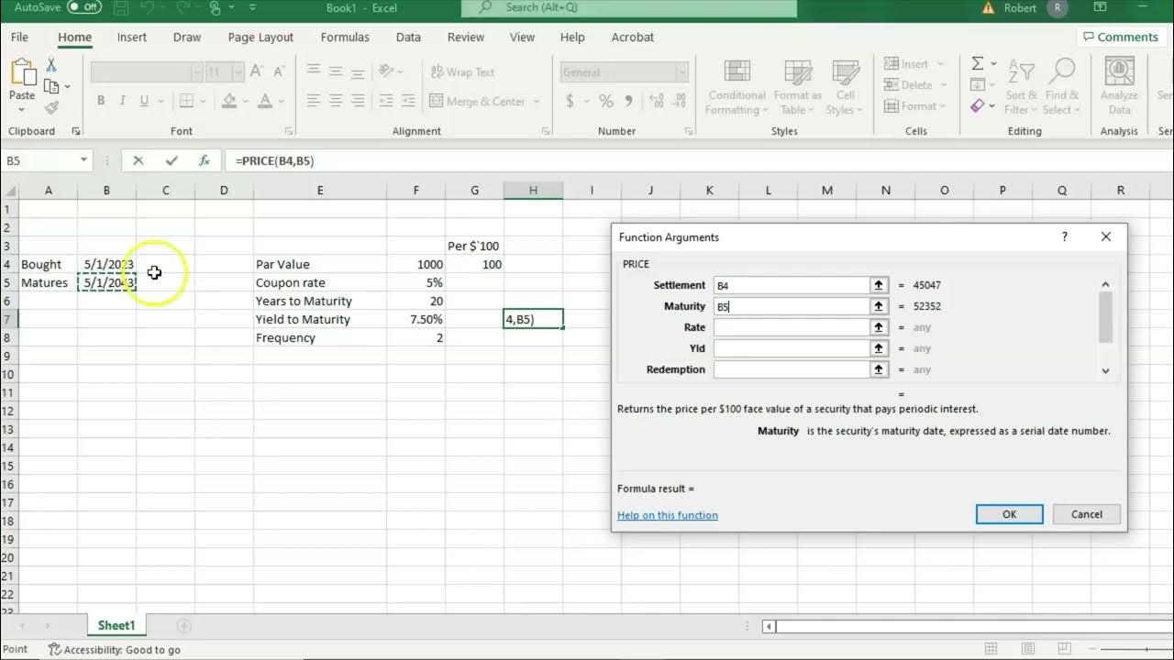Click the Rate input field
Image resolution: width=1174 pixels, height=660 pixels.
791,327
